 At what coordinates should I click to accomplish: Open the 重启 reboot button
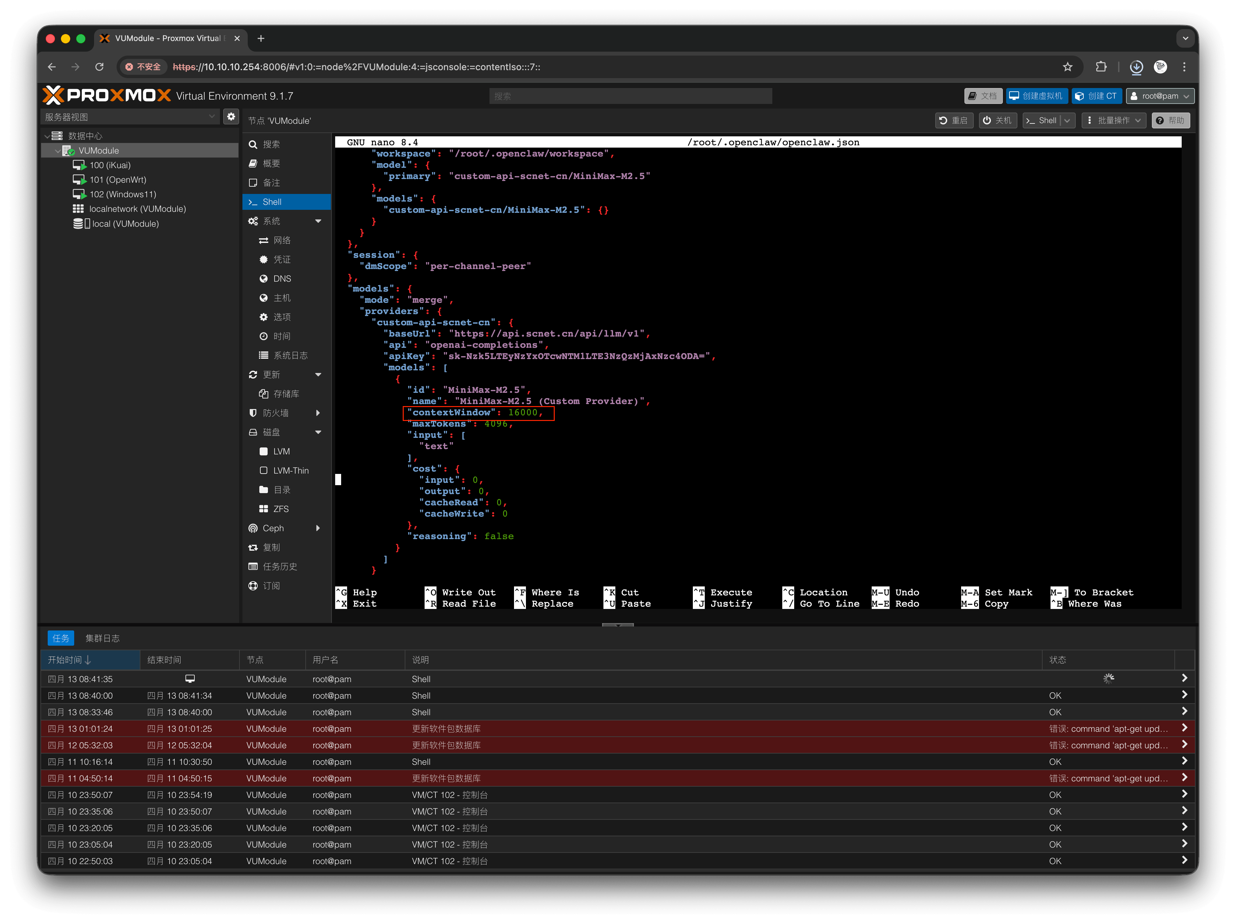954,120
